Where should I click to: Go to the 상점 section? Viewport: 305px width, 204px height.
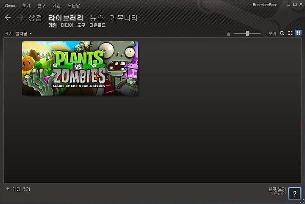(35, 18)
